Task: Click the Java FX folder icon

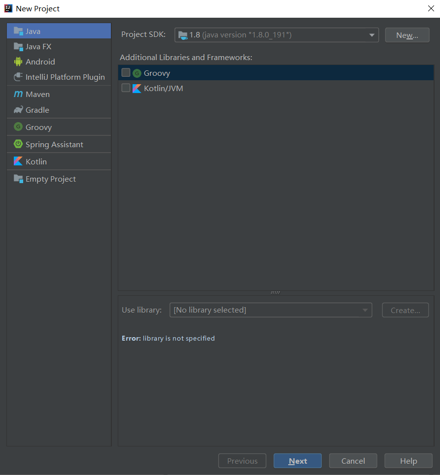Action: (x=18, y=46)
